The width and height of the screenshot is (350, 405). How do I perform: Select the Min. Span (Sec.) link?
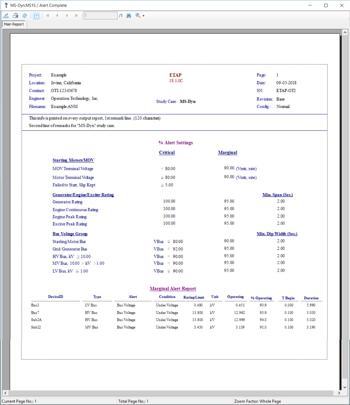(x=278, y=195)
